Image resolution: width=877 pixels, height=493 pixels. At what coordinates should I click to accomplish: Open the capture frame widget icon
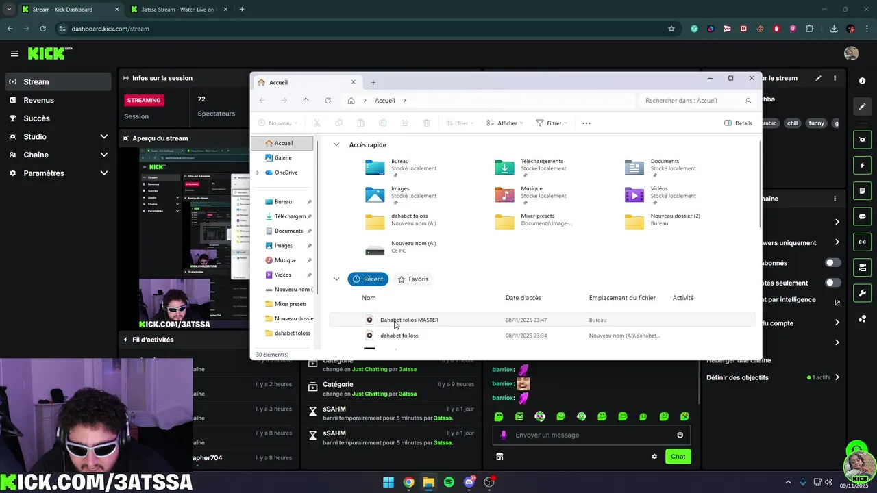[x=862, y=140]
